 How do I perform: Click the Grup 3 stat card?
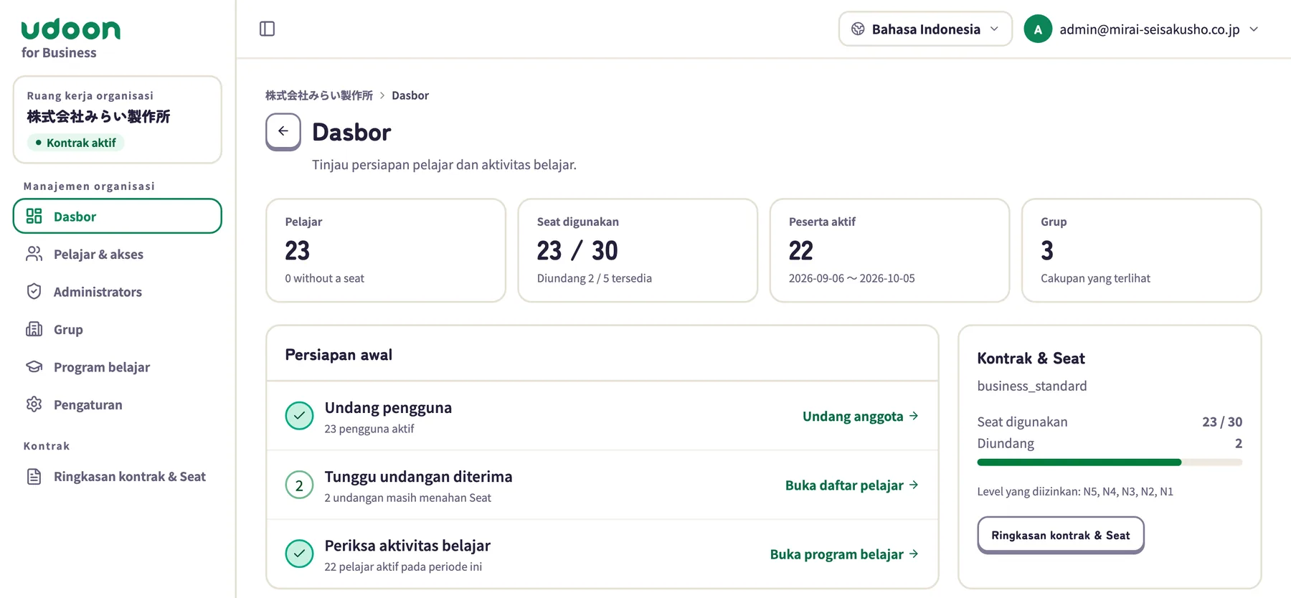(1141, 250)
